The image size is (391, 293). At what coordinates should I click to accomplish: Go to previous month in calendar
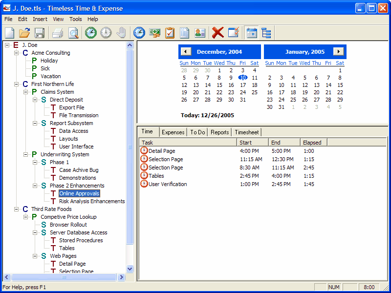tap(186, 52)
